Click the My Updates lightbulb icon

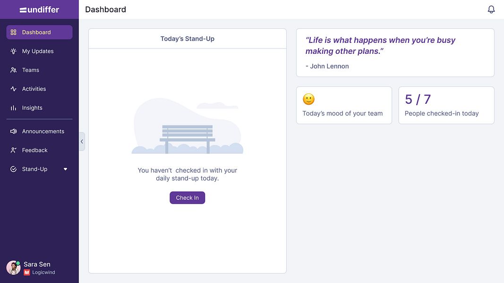point(14,51)
